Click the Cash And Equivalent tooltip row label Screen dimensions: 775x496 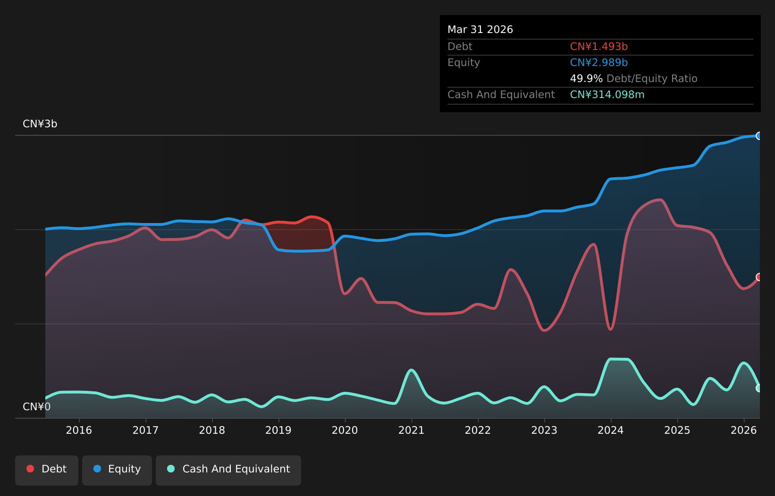[x=501, y=95]
